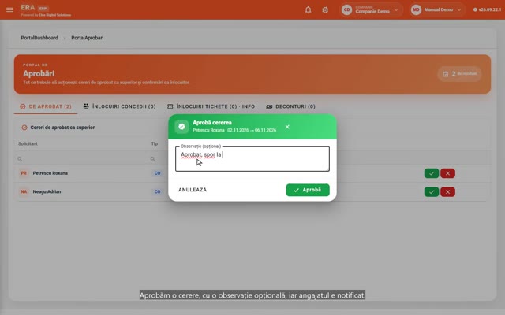Viewport: 505px width, 315px height.
Task: Click the CD company avatar
Action: pos(346,9)
